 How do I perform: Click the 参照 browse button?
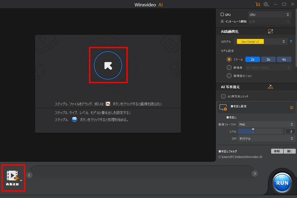pyautogui.click(x=277, y=151)
